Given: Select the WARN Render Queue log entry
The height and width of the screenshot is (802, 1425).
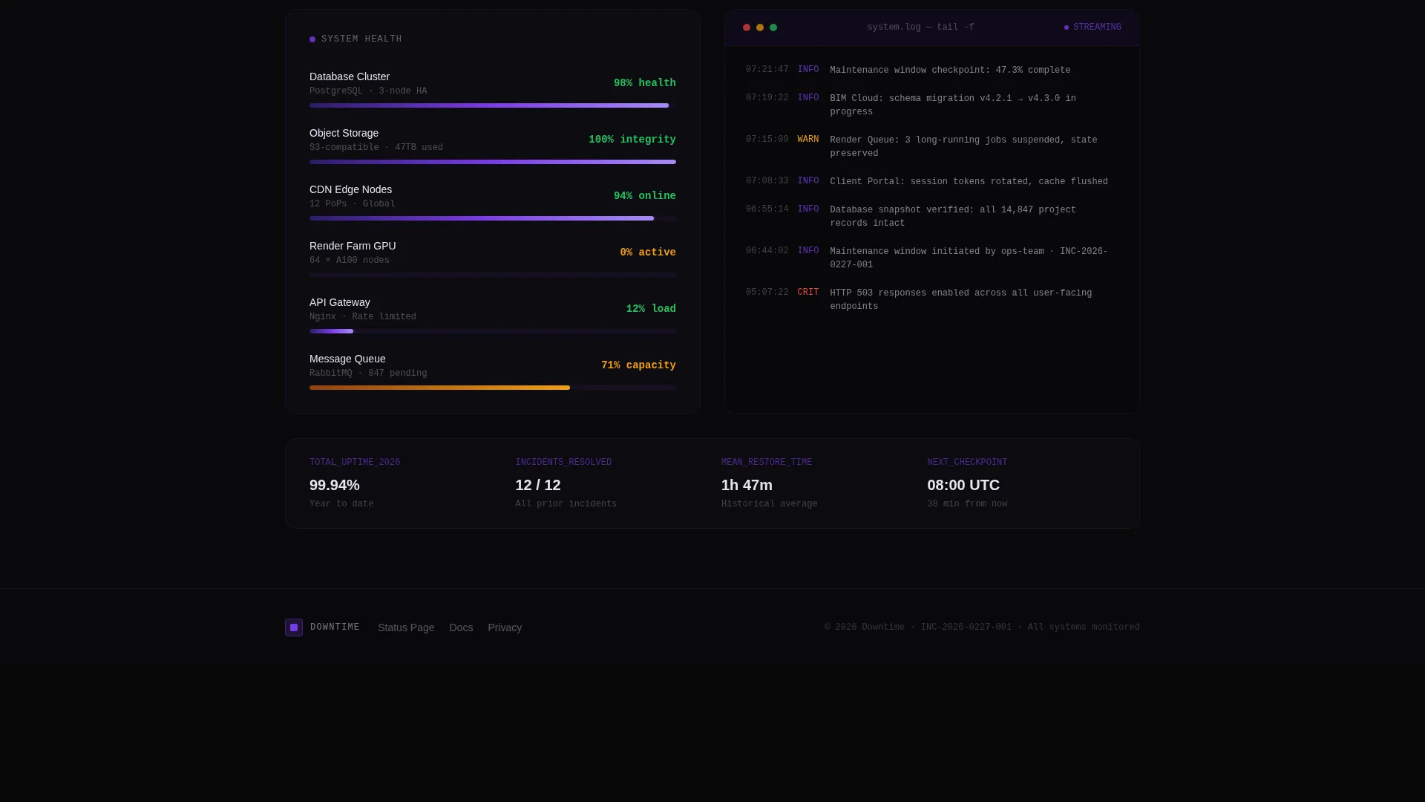Looking at the screenshot, I should coord(927,146).
